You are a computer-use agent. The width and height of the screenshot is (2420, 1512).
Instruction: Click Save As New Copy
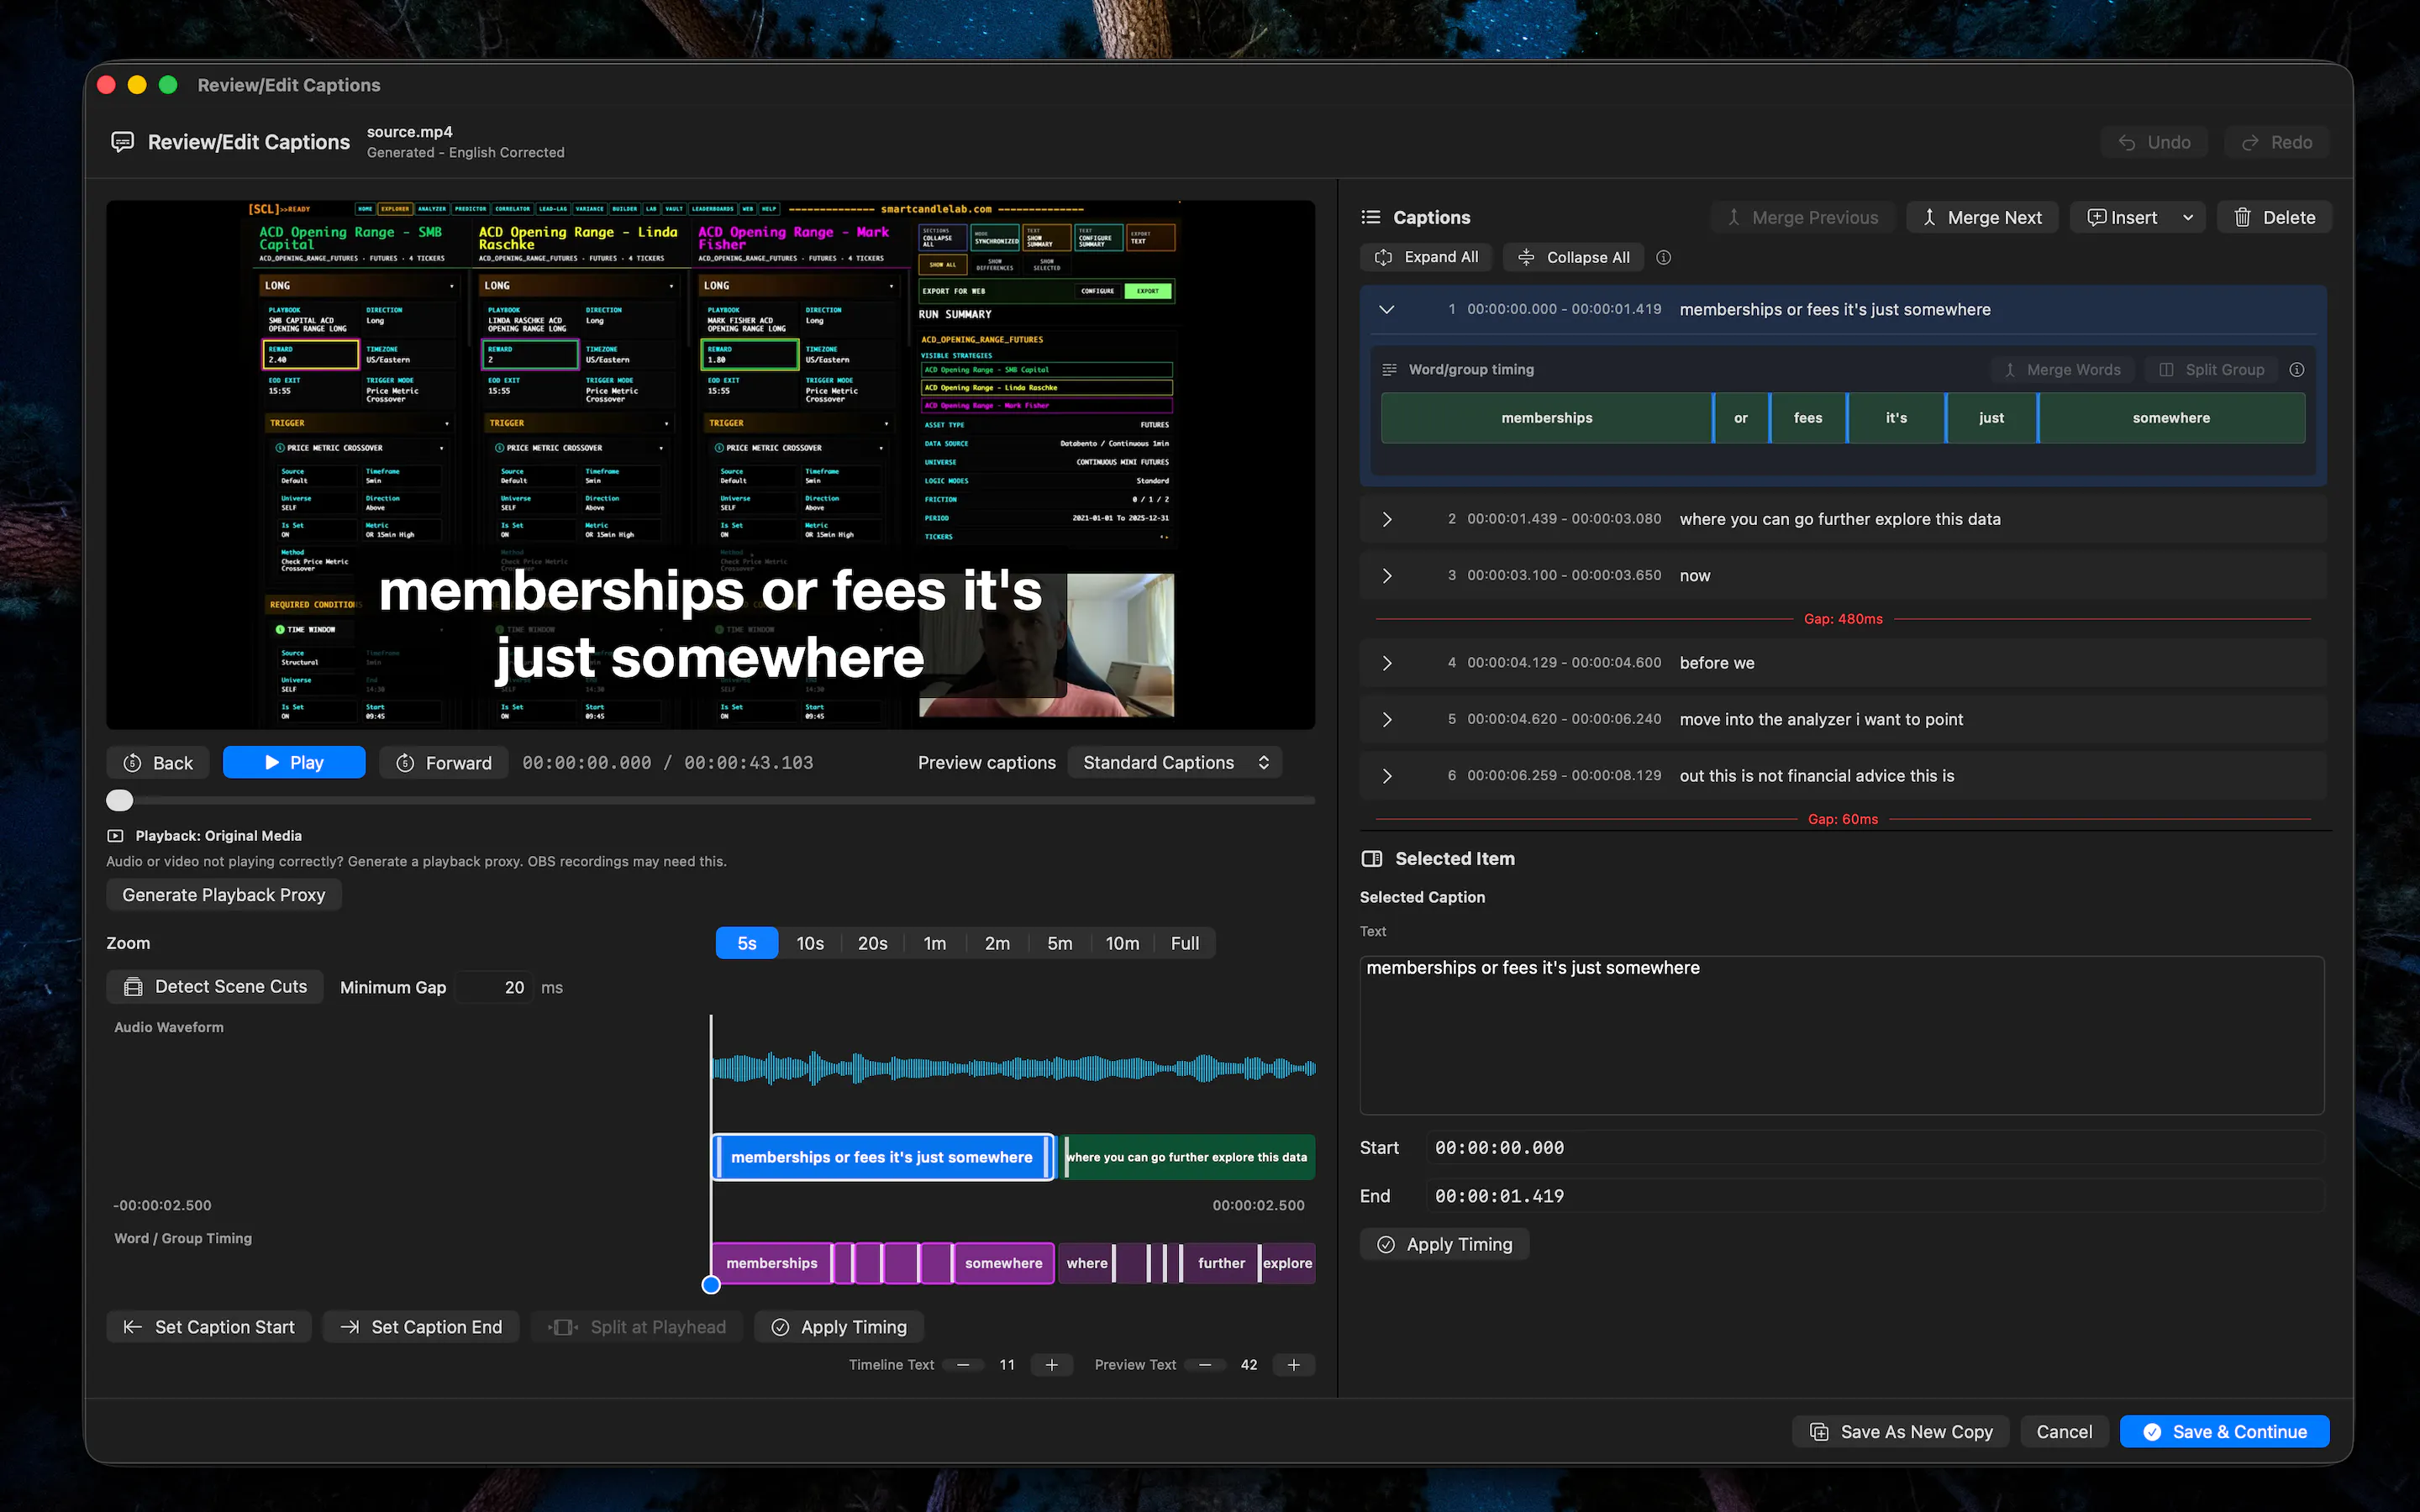[x=1902, y=1431]
